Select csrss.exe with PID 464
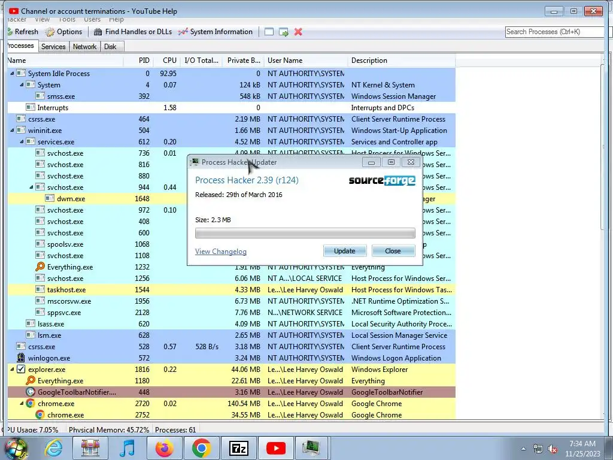 coord(232,119)
